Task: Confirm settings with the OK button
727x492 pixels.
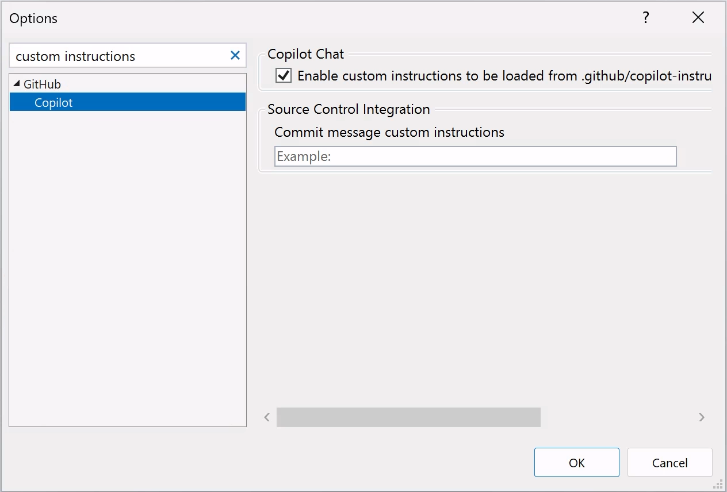Action: pyautogui.click(x=576, y=462)
